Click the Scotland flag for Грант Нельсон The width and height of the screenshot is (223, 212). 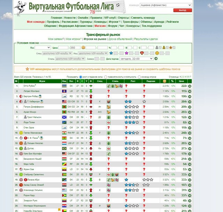pyautogui.click(x=64, y=117)
